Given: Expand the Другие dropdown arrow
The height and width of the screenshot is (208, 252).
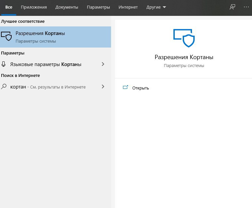Looking at the screenshot, I should (164, 7).
